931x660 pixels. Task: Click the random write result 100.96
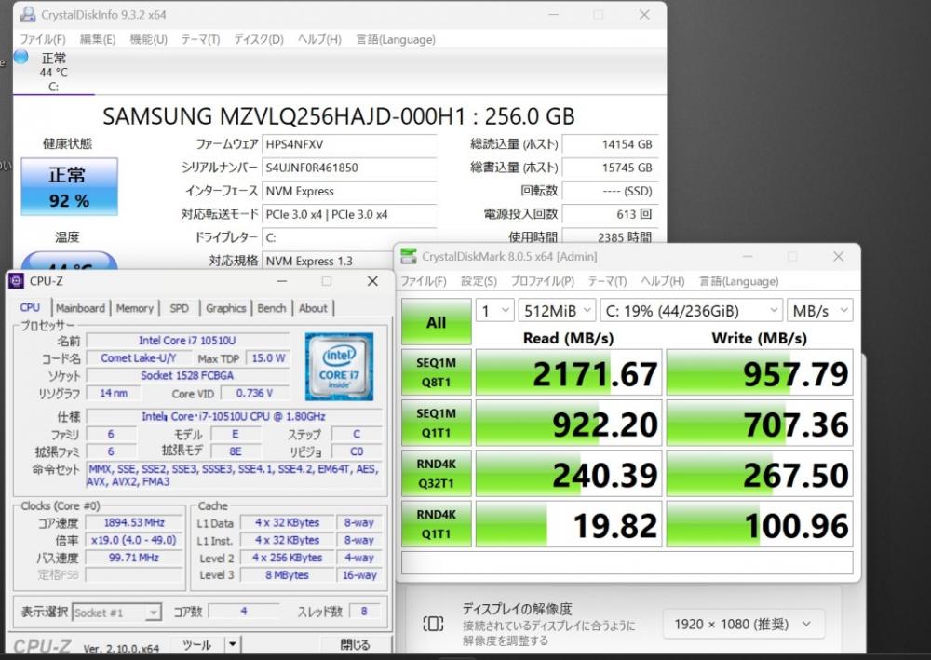pyautogui.click(x=760, y=524)
